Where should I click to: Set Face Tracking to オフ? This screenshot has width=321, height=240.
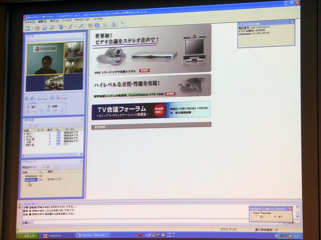coord(275,217)
